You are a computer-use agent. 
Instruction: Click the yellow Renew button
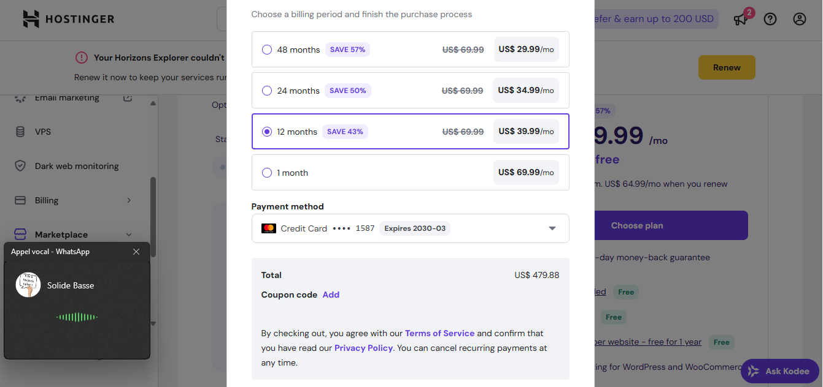(727, 67)
